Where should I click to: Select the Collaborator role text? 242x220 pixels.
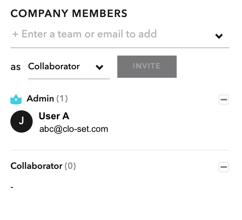pos(54,66)
